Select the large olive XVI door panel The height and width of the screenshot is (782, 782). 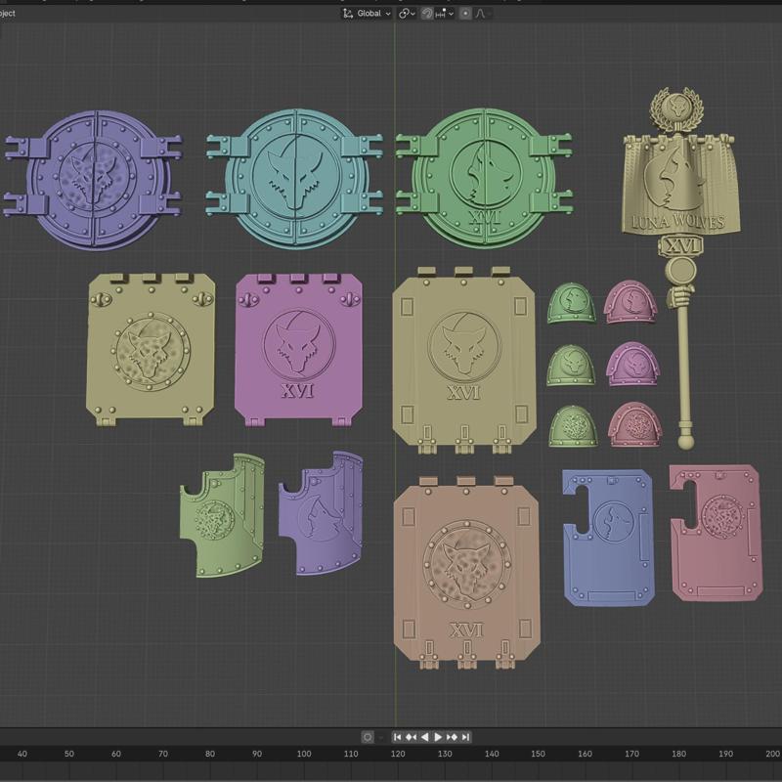click(x=464, y=360)
